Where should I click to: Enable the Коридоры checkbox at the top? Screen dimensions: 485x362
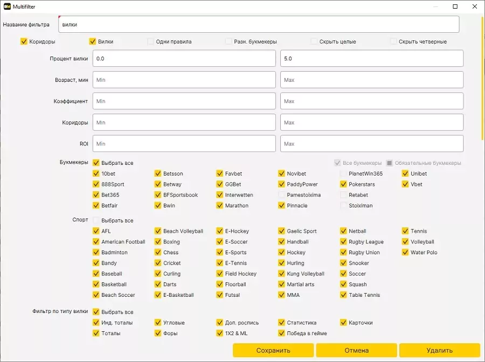pyautogui.click(x=24, y=41)
